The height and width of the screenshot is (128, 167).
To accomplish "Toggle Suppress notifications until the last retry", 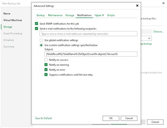I will 46,75.
